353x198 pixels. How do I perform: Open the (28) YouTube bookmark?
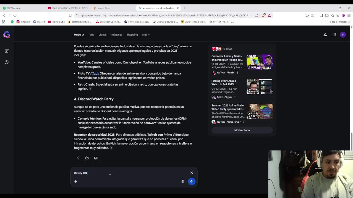click(x=56, y=22)
